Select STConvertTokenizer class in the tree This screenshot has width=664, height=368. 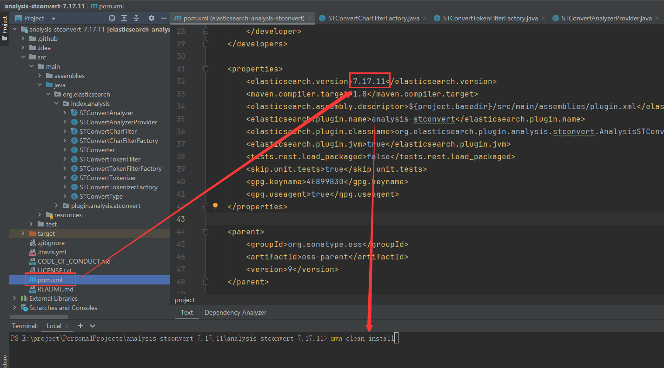click(108, 178)
